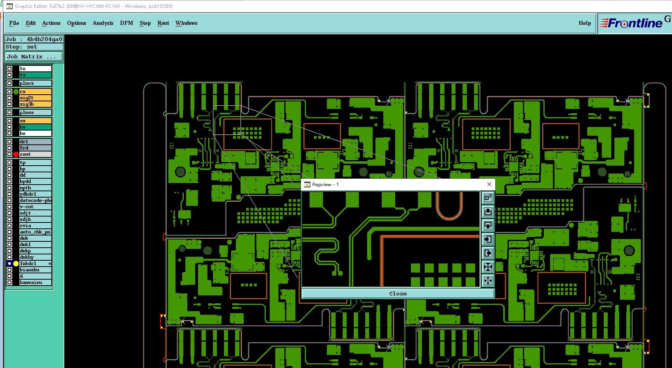Select the 'bs' layer name
The height and width of the screenshot is (368, 672).
(x=35, y=127)
